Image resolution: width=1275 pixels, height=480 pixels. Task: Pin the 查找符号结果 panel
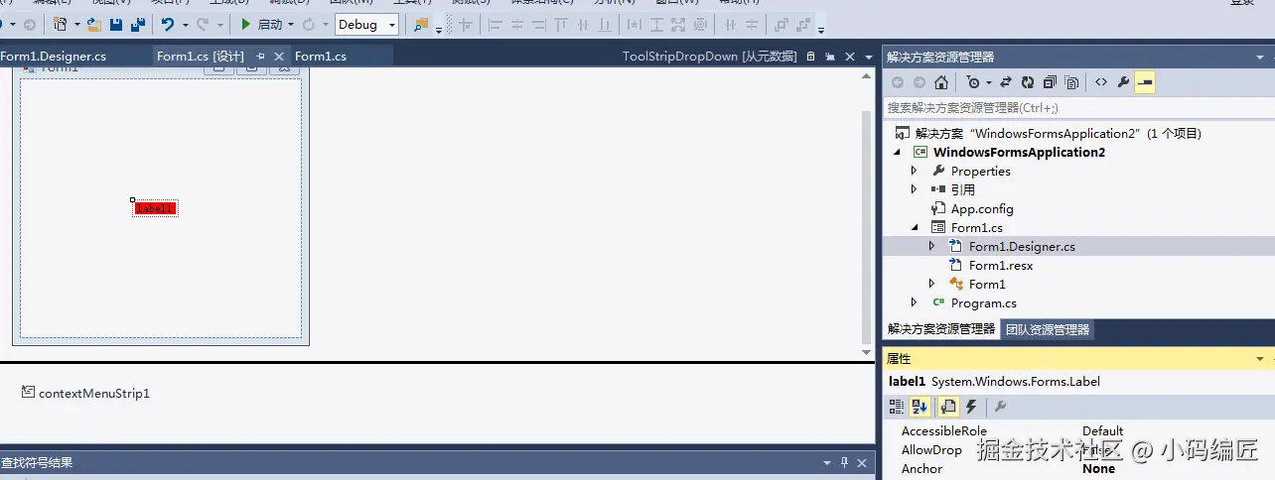(x=845, y=462)
